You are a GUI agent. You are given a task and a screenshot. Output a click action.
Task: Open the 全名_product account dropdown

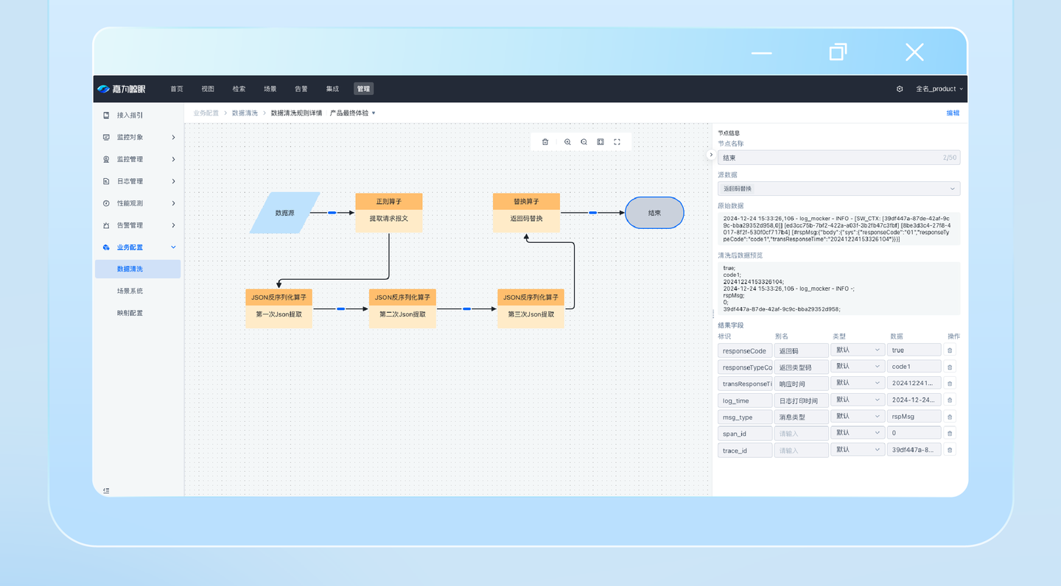coord(939,89)
